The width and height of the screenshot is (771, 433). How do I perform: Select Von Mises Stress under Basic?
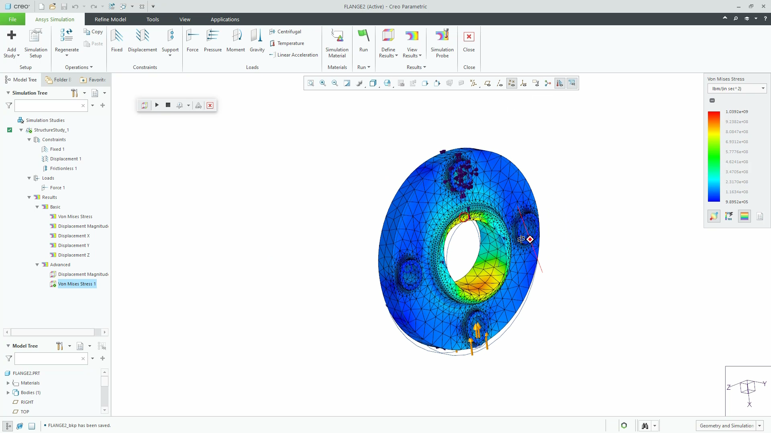click(75, 216)
